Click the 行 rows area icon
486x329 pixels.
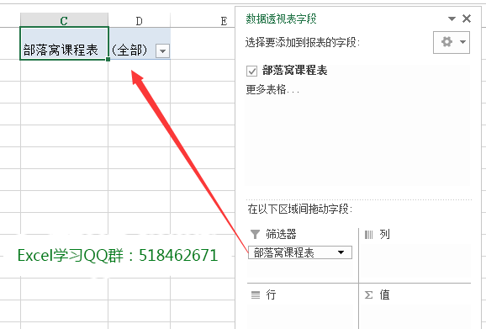point(256,295)
